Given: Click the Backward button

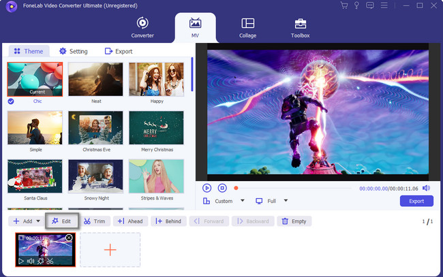Looking at the screenshot, I should [253, 221].
